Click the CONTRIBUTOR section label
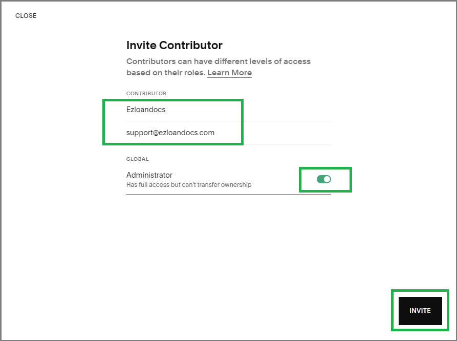Screen dimensions: 457x341 146,94
